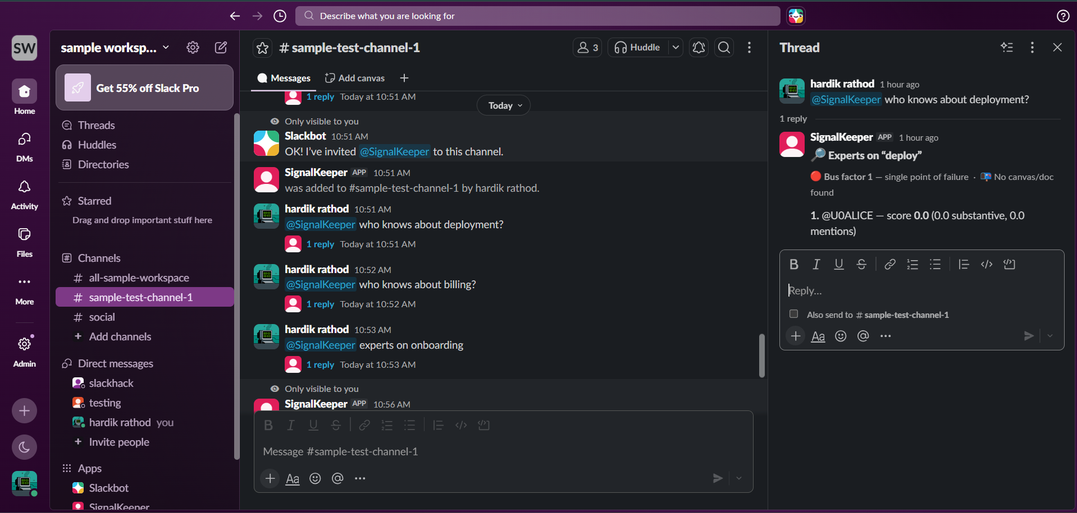
Task: Add ordered list in the thread reply
Action: 912,265
